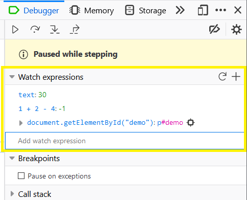The image size is (247, 200).
Task: Click the Watch expressions header label
Action: 51,77
